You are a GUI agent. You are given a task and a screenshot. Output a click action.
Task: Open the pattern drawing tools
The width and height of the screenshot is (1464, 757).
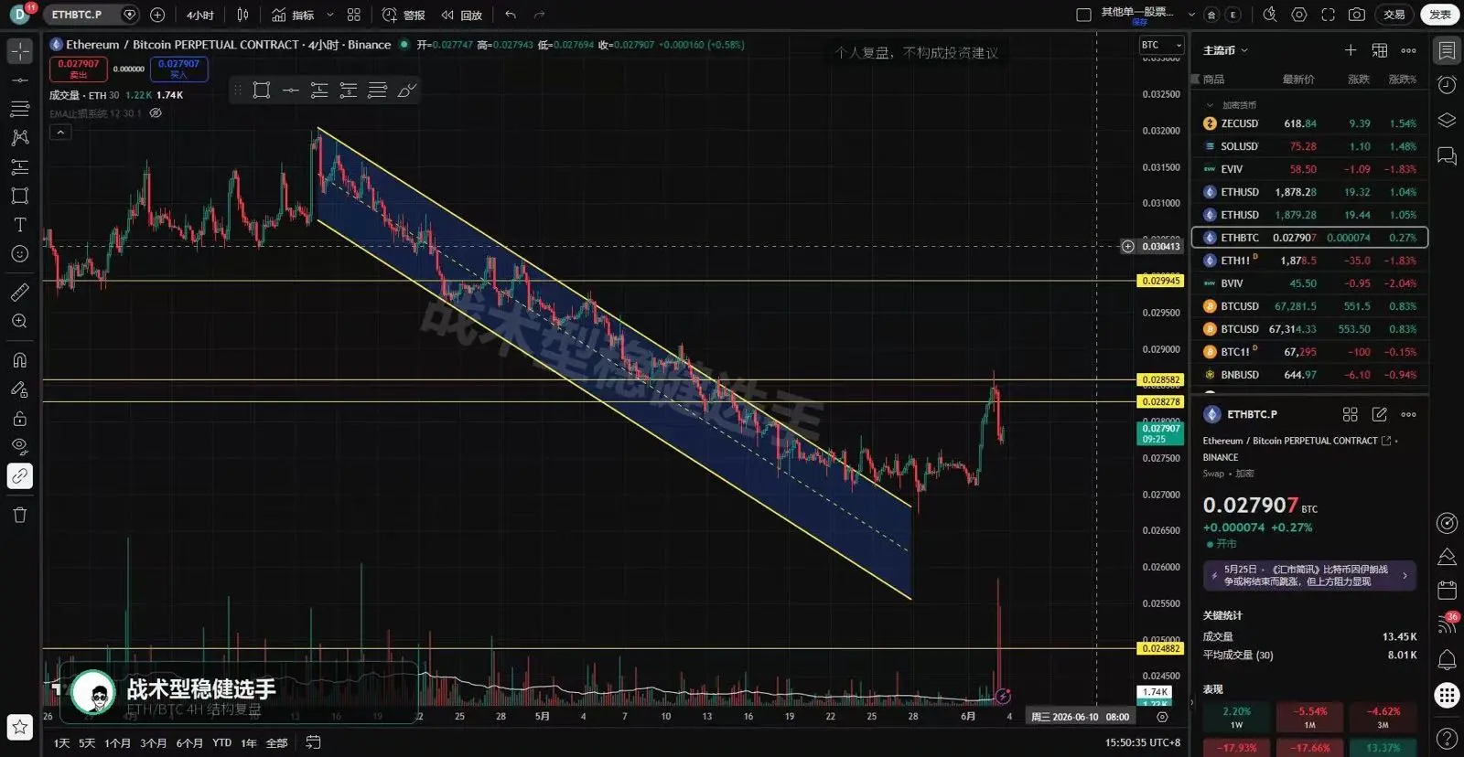point(19,138)
